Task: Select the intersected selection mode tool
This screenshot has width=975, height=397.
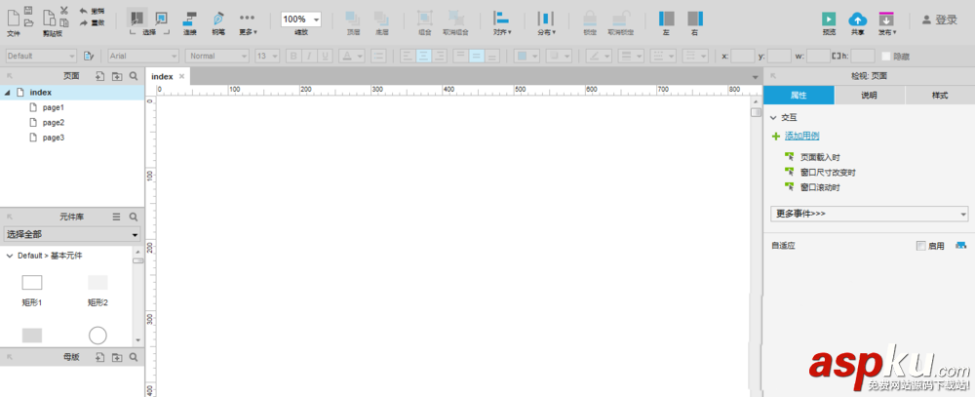Action: 137,18
